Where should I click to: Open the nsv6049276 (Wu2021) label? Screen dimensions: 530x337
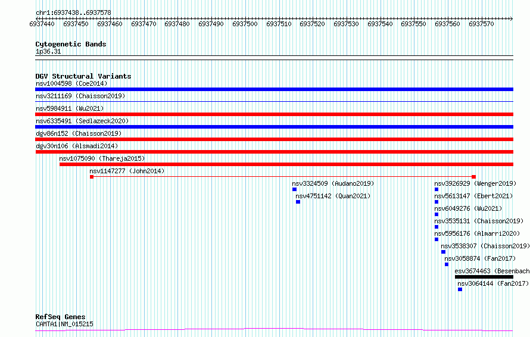468,208
